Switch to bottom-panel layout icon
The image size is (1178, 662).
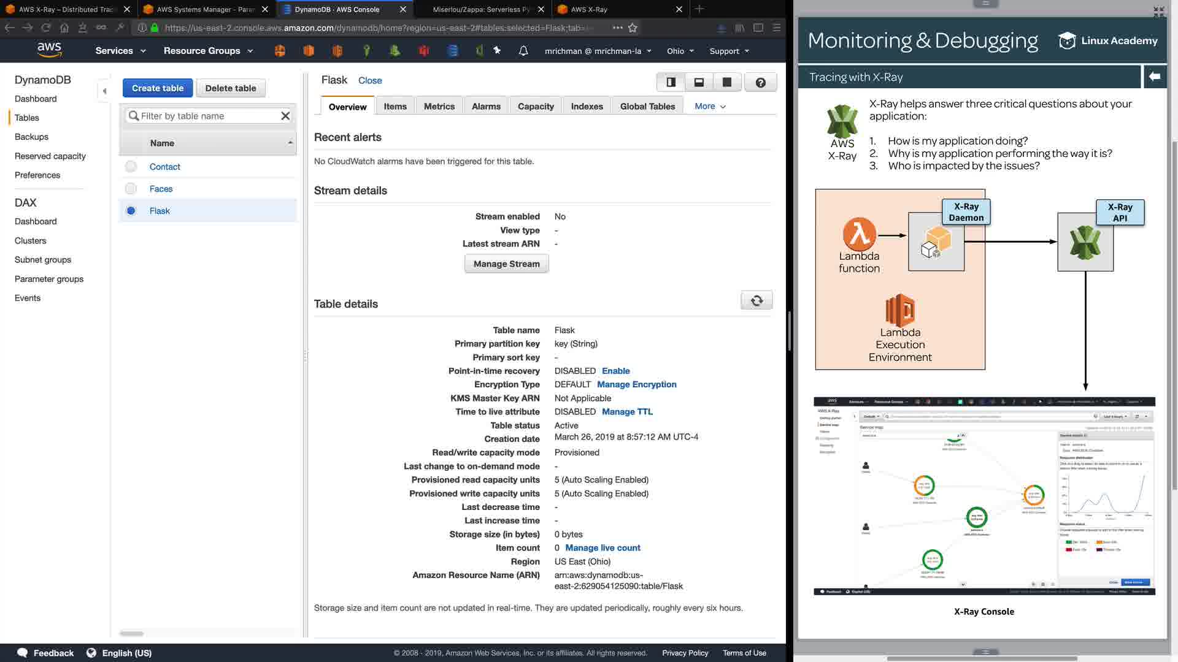(x=699, y=82)
